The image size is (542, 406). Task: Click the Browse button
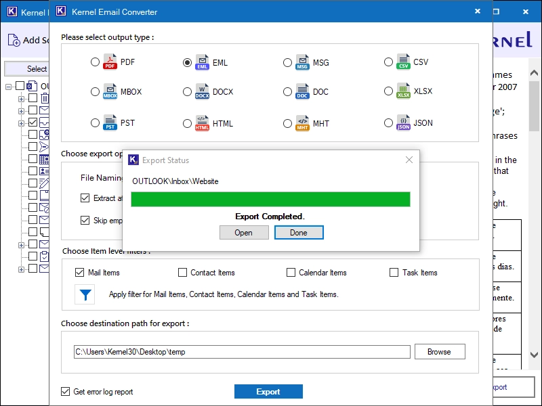click(x=440, y=351)
